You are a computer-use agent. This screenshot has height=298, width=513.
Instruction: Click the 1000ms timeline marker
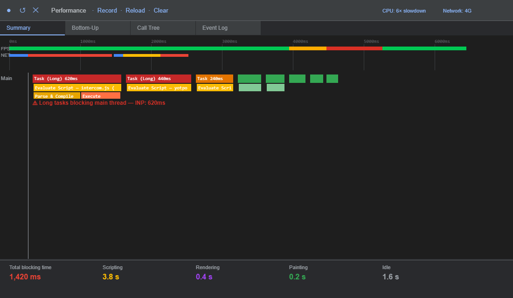pyautogui.click(x=88, y=41)
